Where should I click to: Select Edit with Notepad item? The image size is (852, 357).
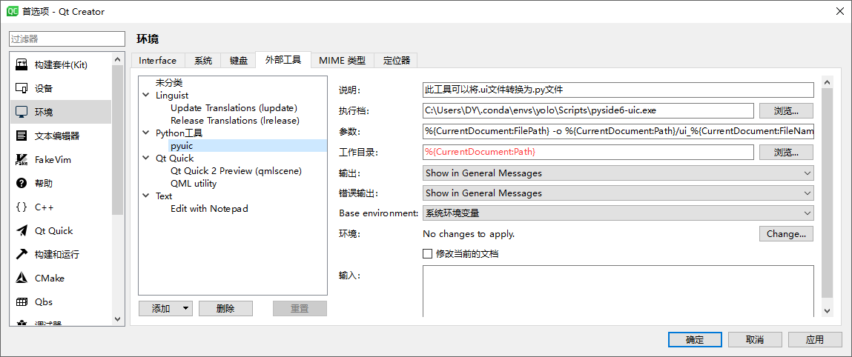coord(209,208)
